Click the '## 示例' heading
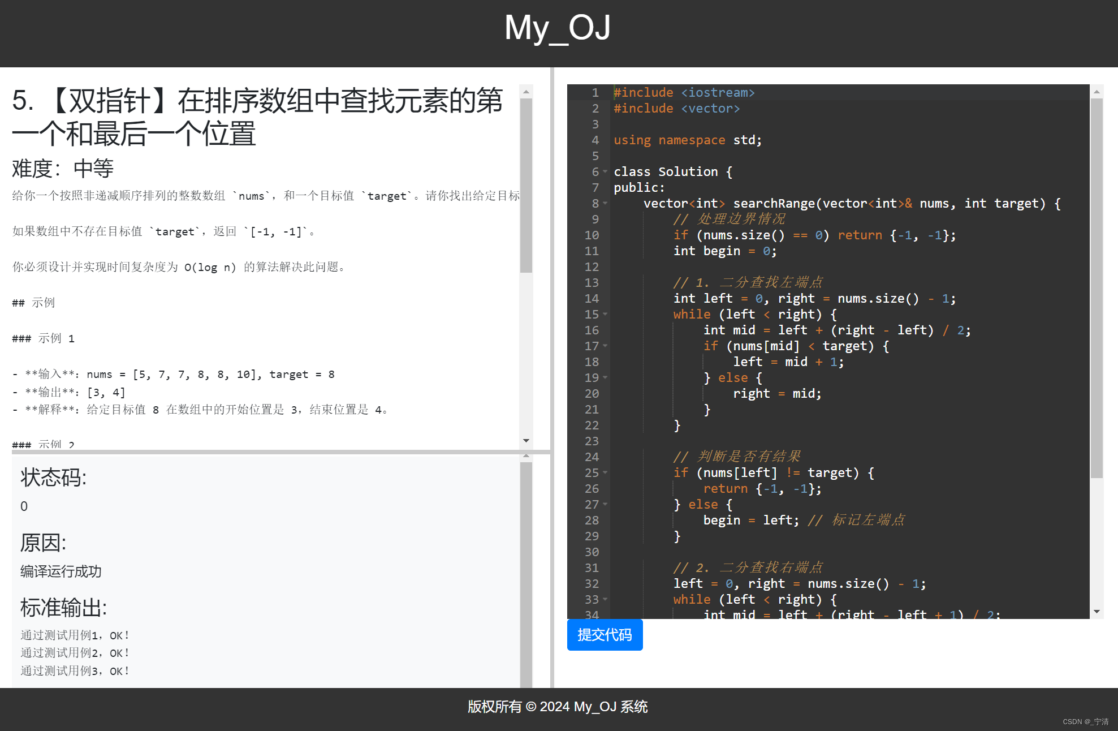 [33, 303]
